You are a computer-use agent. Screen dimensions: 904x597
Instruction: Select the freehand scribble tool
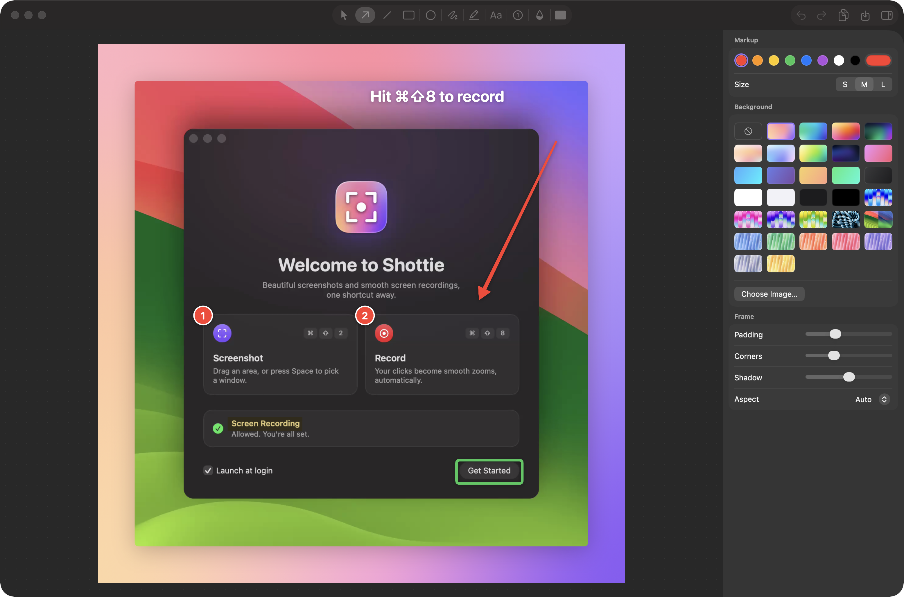pyautogui.click(x=452, y=15)
